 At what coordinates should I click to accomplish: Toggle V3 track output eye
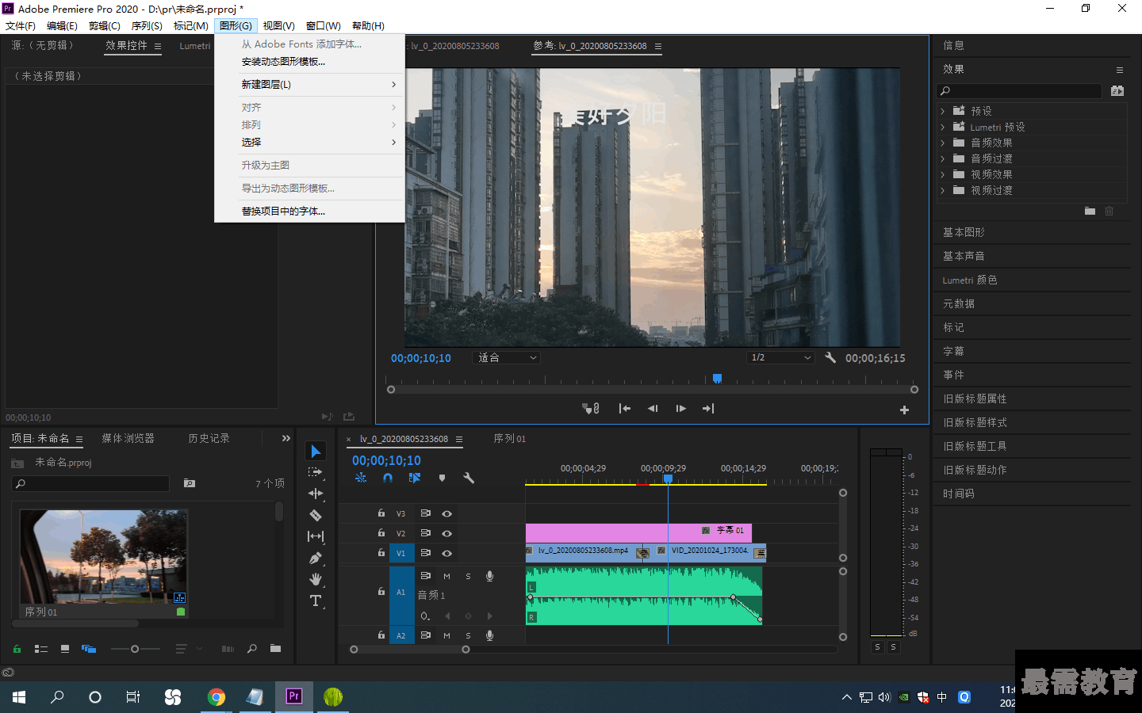[x=447, y=513]
